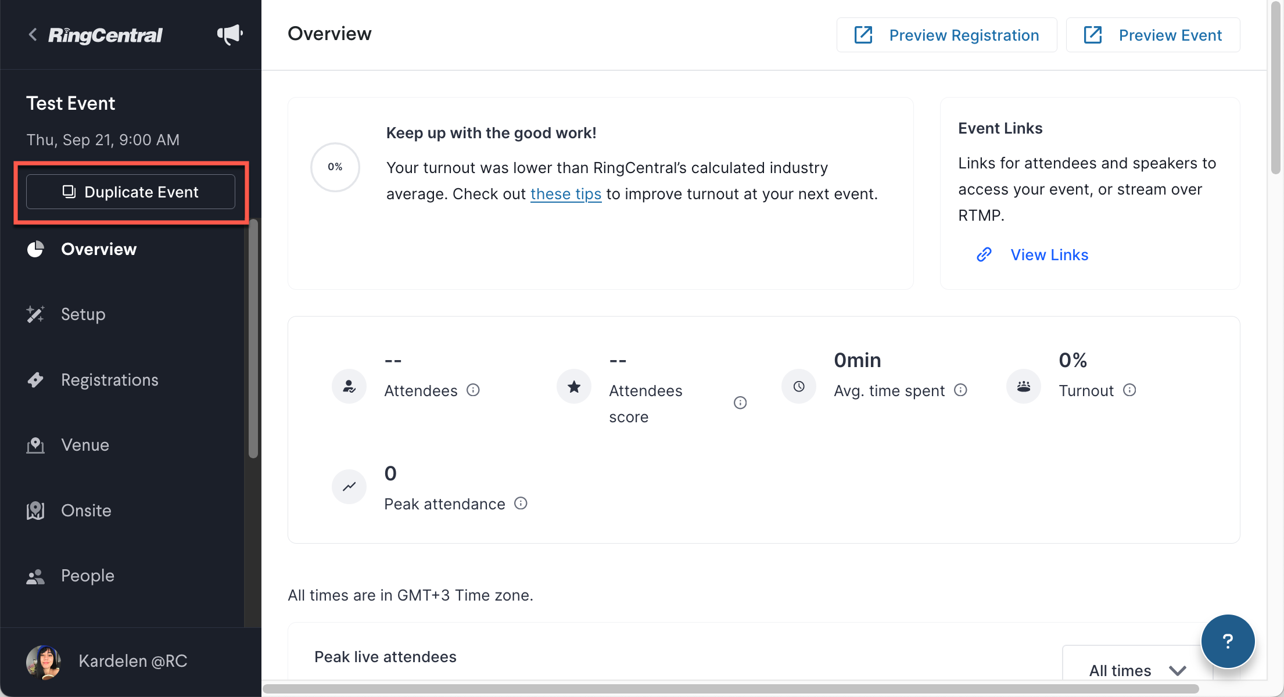Open the View Links link

tap(1049, 254)
